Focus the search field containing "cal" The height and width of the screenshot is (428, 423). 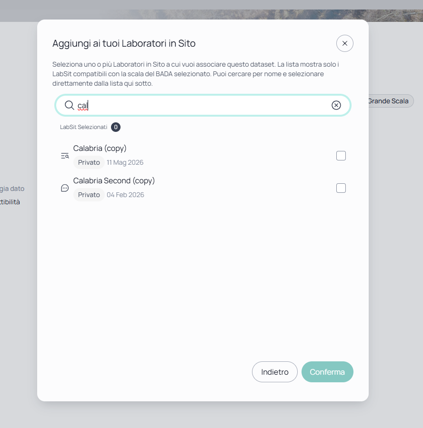(202, 105)
